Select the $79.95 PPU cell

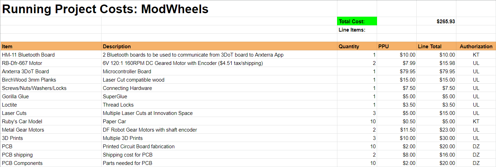(x=397, y=71)
